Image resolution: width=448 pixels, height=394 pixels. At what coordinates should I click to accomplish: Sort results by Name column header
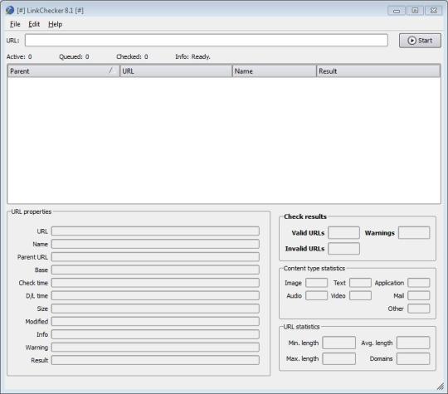pos(275,71)
